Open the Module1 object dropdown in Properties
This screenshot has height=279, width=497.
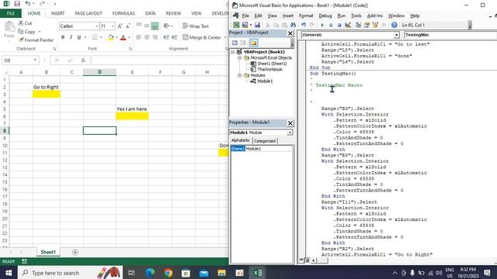[290, 133]
